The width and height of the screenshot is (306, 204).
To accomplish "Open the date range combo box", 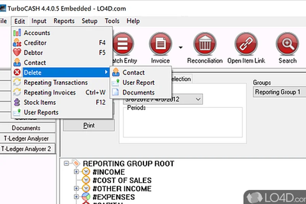I will [198, 100].
